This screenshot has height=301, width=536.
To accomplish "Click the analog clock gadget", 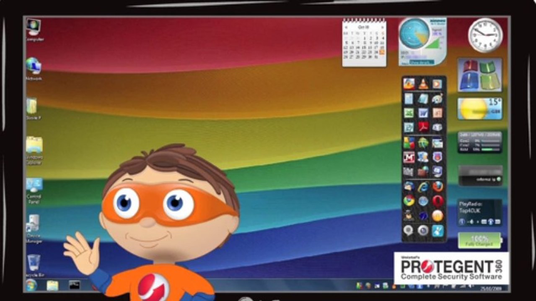I will pyautogui.click(x=485, y=35).
